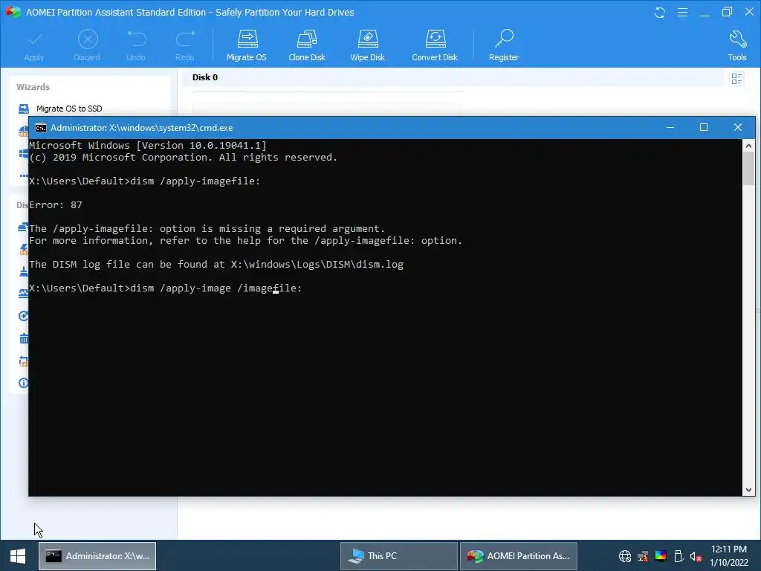
Task: Click the refresh icon in AOMEI title bar
Action: [660, 13]
